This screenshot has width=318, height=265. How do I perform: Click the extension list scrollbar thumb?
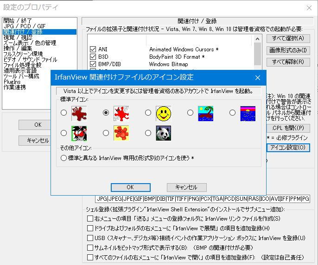[x=258, y=54]
